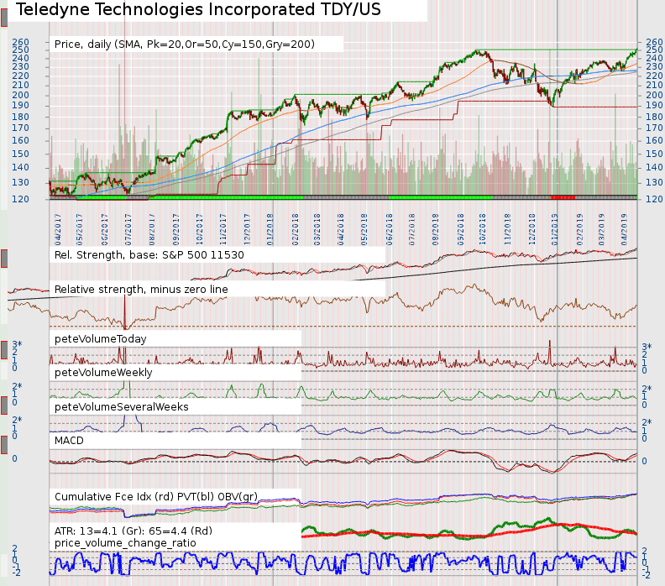
Task: Click the 05/2018 date axis label
Action: (364, 229)
